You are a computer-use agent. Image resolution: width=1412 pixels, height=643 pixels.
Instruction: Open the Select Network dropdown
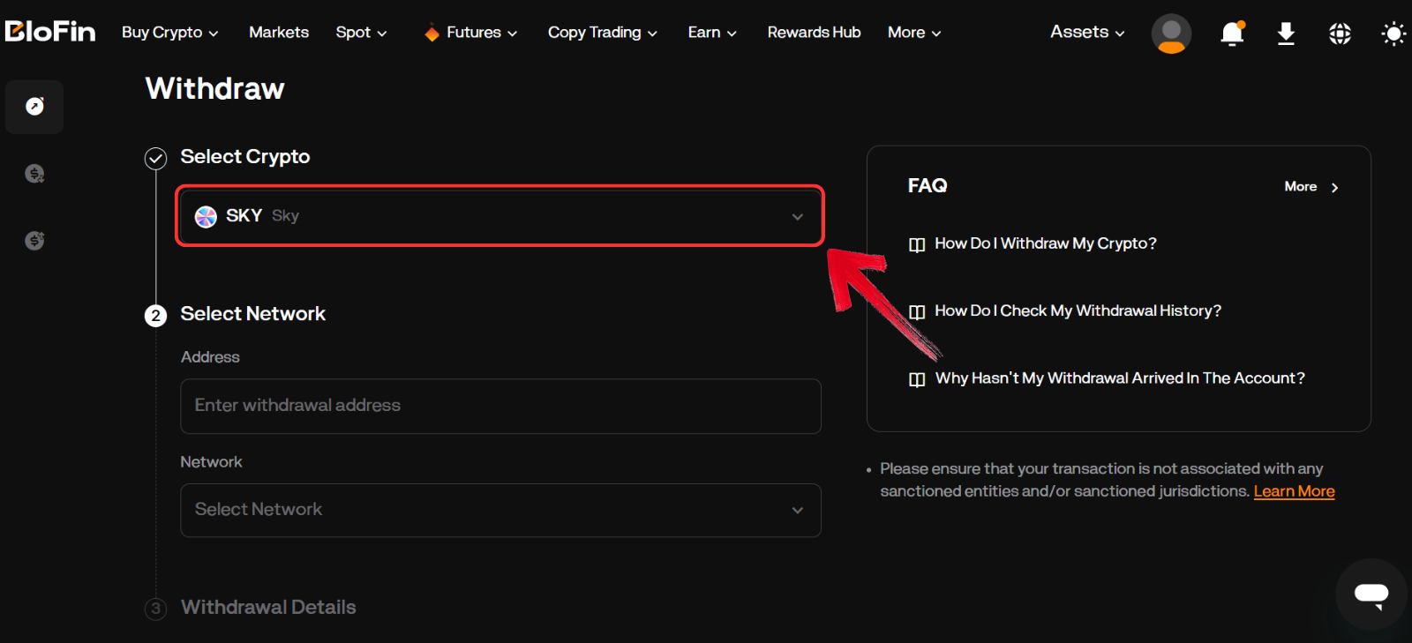click(x=500, y=510)
